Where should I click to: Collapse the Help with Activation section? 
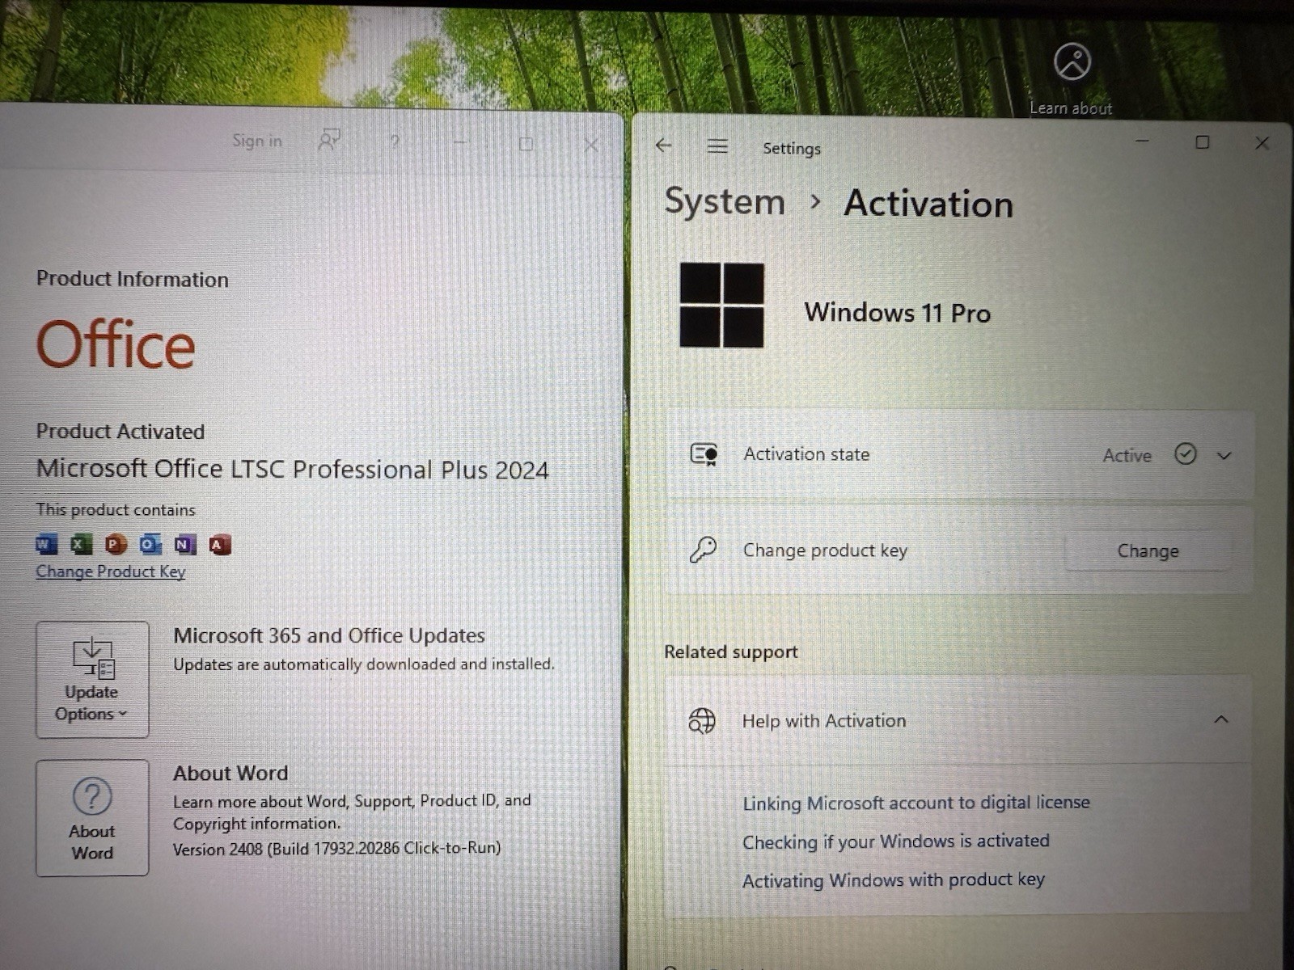point(1221,719)
